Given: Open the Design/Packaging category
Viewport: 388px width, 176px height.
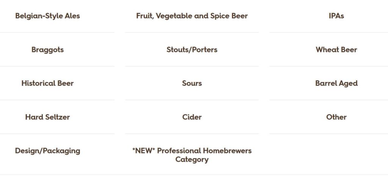Looking at the screenshot, I should (47, 151).
